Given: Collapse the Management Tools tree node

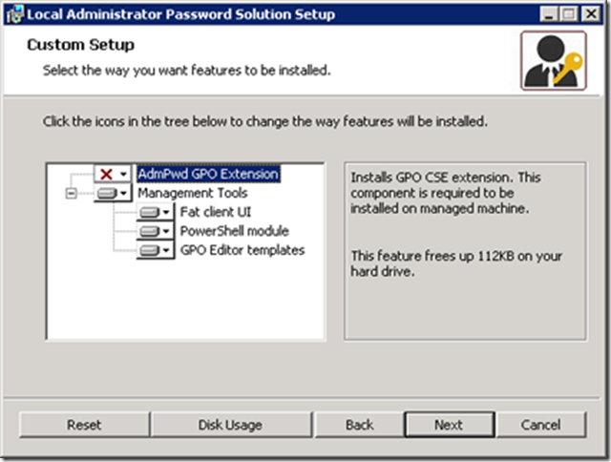Looking at the screenshot, I should pos(71,194).
